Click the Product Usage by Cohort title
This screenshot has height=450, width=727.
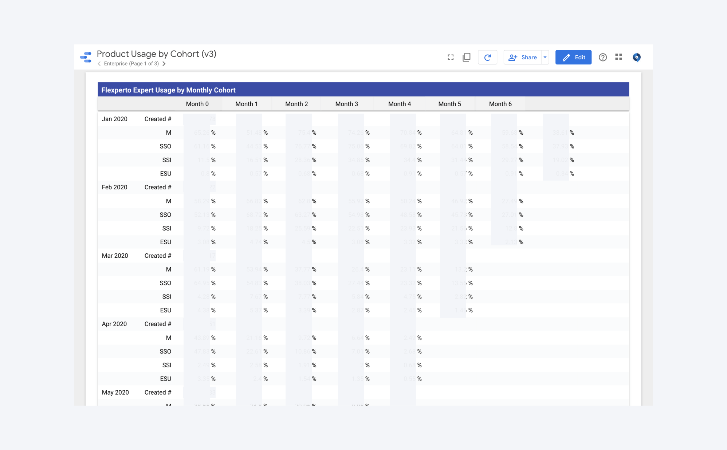pos(156,54)
